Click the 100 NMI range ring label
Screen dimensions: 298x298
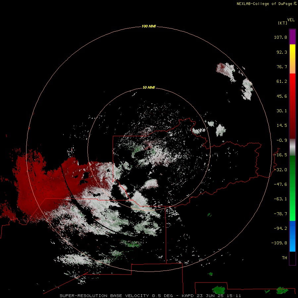coord(149,26)
